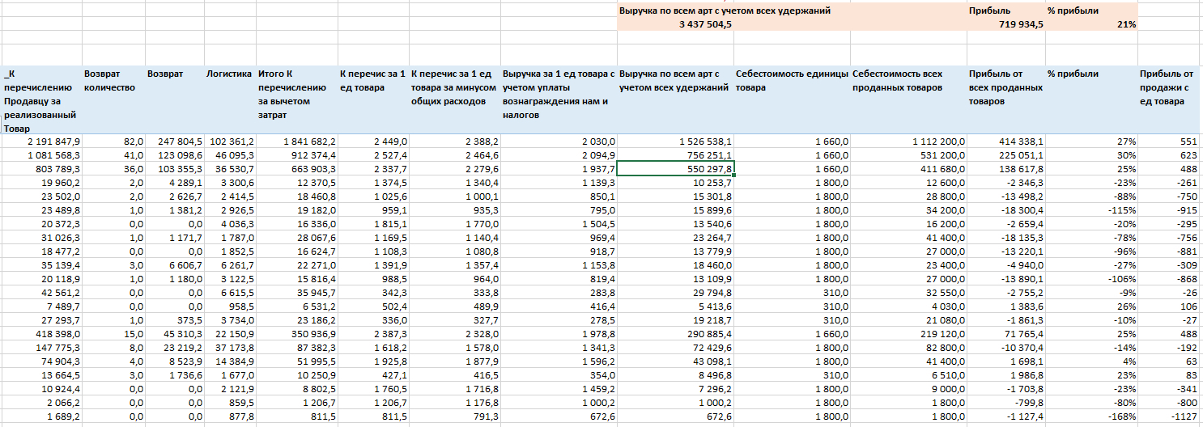
Task: Select the return quantity cell 82,0
Action: [x=112, y=142]
